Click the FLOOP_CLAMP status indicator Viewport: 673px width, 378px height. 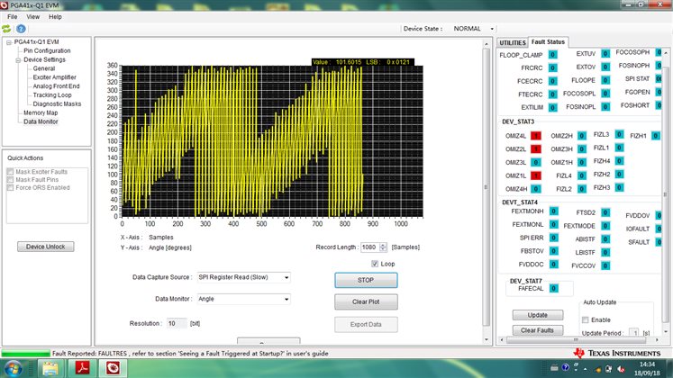pyautogui.click(x=553, y=55)
